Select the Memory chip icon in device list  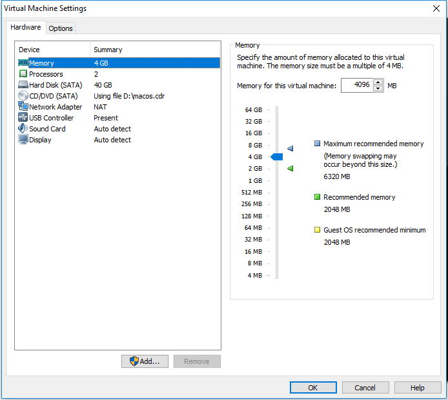(23, 62)
